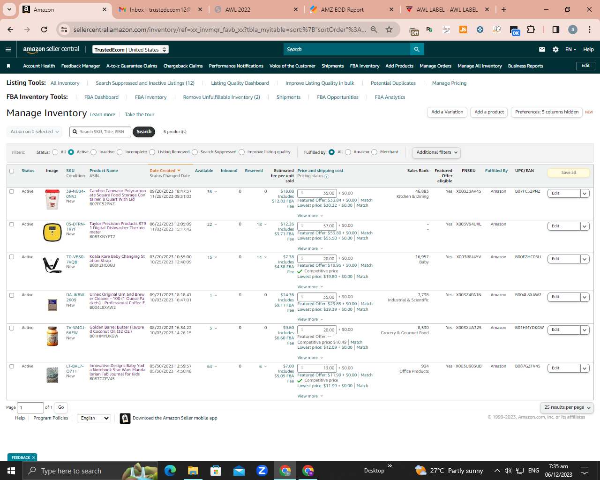Viewport: 600px width, 480px height.
Task: View site information icon in address bar
Action: (x=65, y=30)
